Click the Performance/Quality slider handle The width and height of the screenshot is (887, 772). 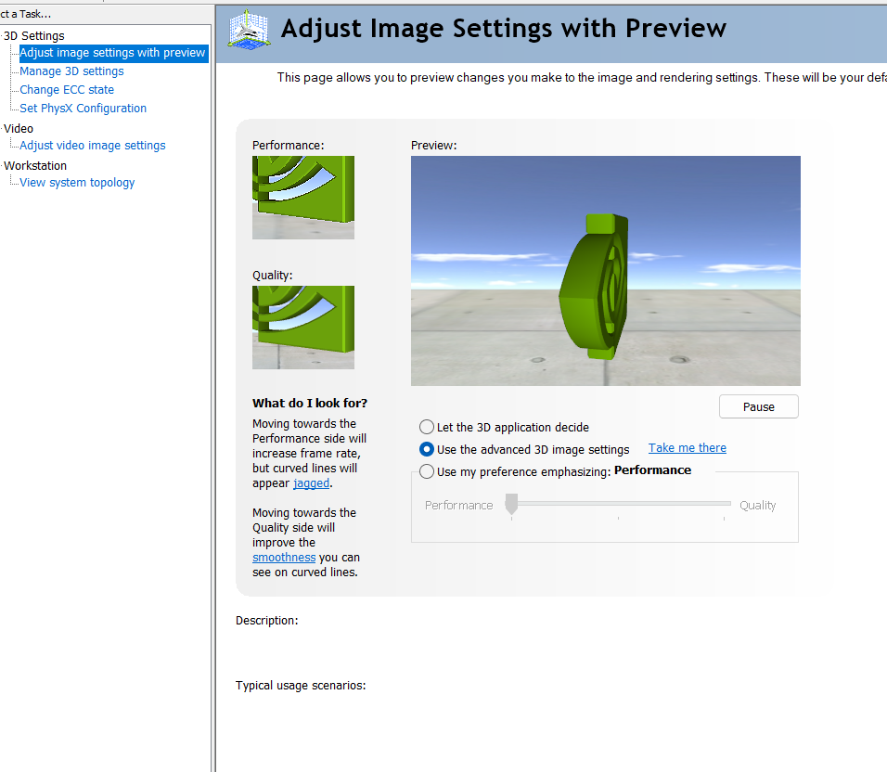pyautogui.click(x=511, y=504)
